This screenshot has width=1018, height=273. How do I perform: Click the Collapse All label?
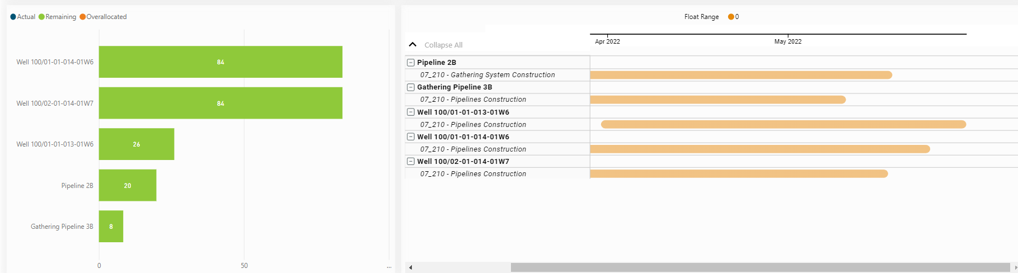point(443,45)
